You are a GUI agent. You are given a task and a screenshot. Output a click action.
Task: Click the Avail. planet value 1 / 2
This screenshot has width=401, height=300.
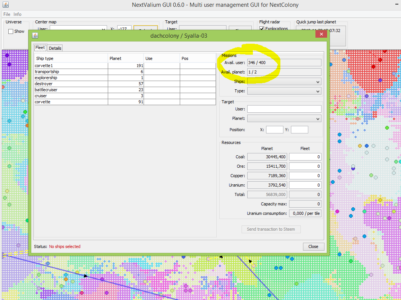tap(284, 72)
